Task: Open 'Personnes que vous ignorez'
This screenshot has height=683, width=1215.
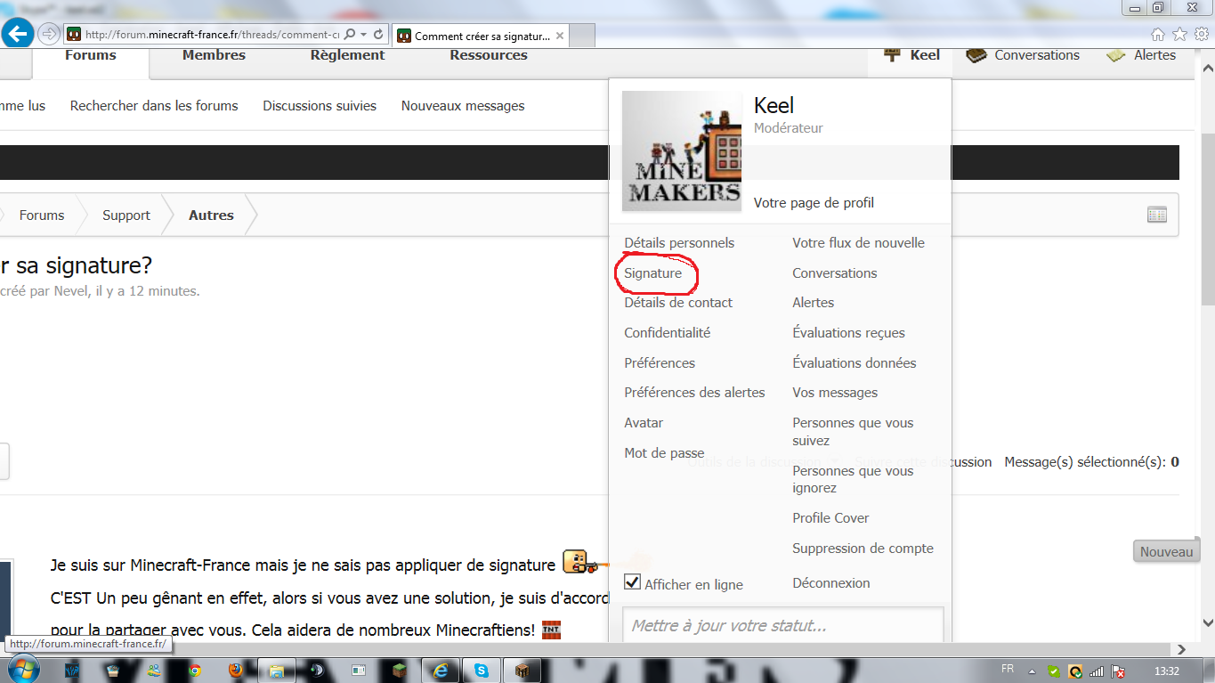Action: coord(854,479)
